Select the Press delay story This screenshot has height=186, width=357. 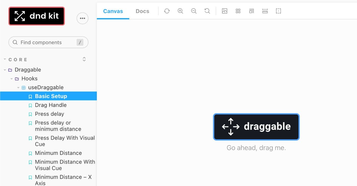(x=49, y=114)
